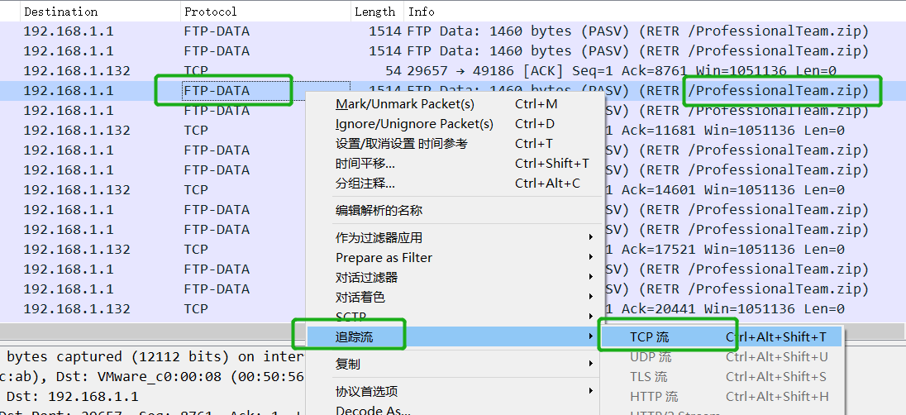Screen dimensions: 906x415
Task: Select 设置/取消设置 时间参考 menu entry
Action: click(455, 144)
